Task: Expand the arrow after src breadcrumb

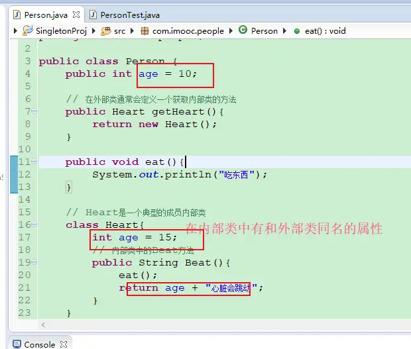Action: click(x=132, y=31)
